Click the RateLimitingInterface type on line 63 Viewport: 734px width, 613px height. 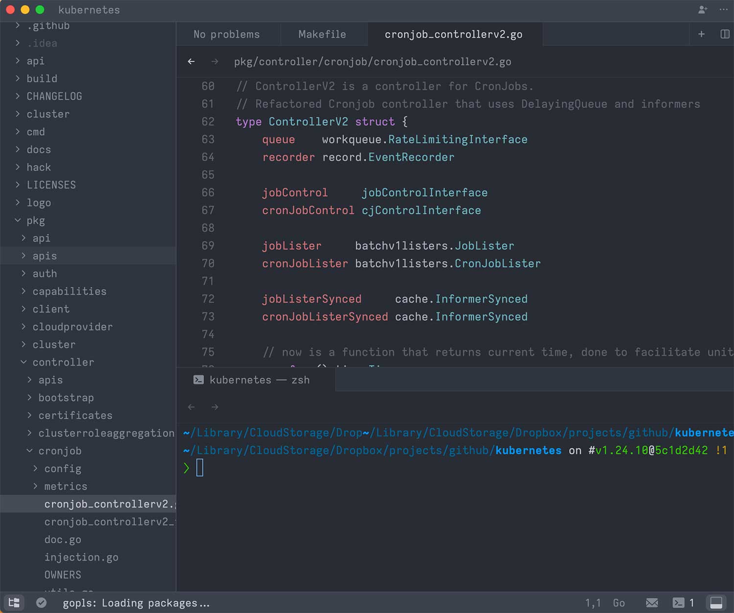[x=458, y=139]
